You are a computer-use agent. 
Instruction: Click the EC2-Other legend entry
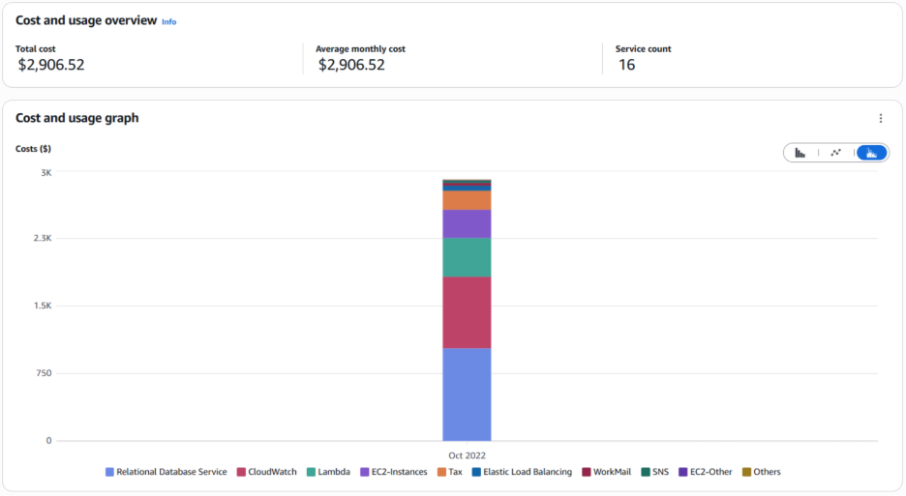pyautogui.click(x=705, y=472)
